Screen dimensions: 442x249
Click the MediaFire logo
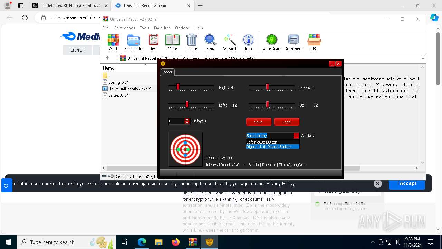[80, 36]
